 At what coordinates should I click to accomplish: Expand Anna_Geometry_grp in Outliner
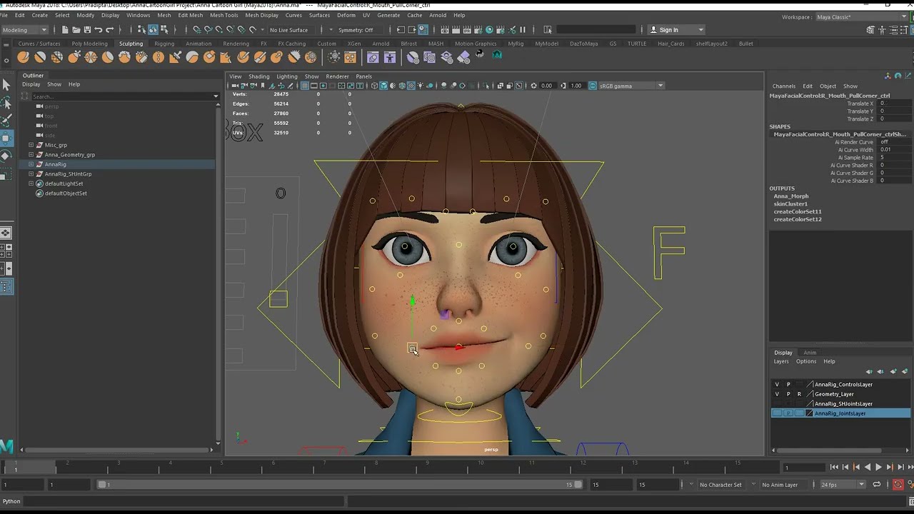(31, 155)
